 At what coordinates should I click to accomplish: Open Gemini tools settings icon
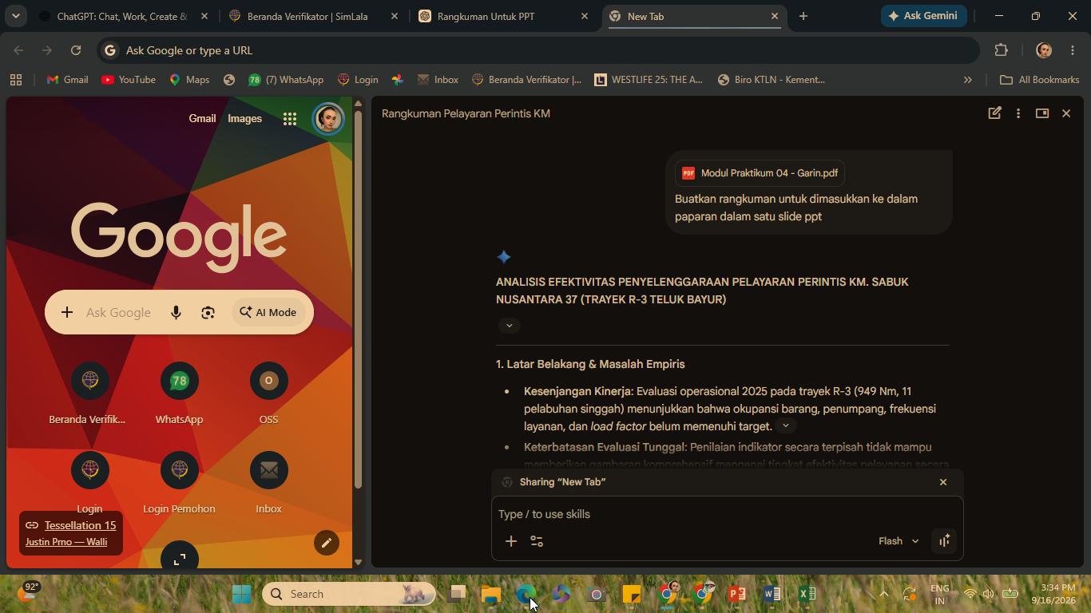tap(537, 541)
